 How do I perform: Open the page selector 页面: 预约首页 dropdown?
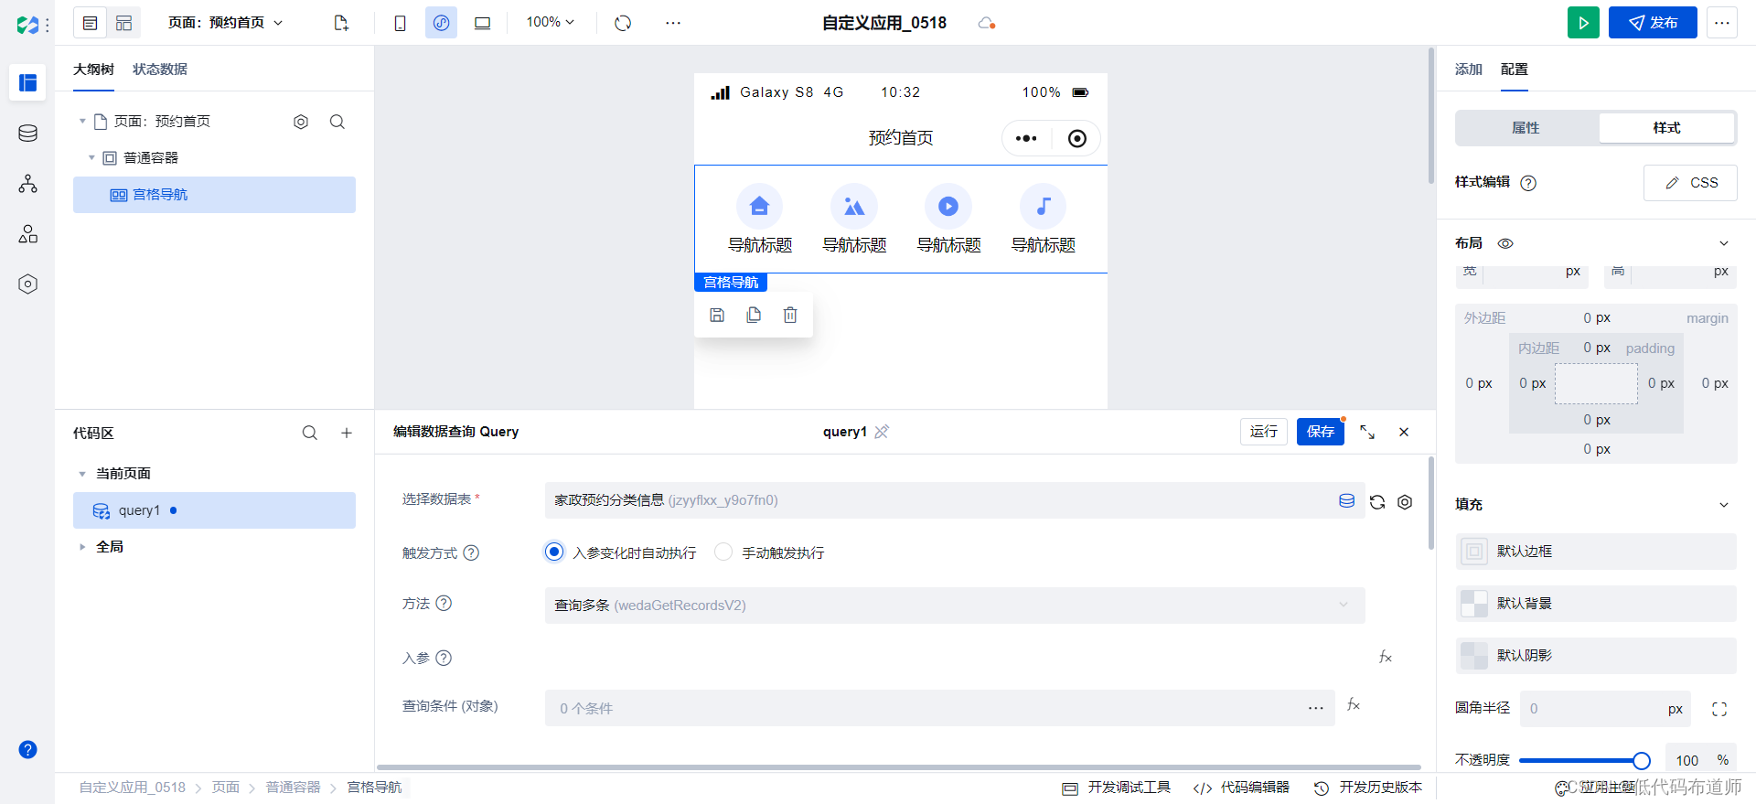pyautogui.click(x=225, y=23)
